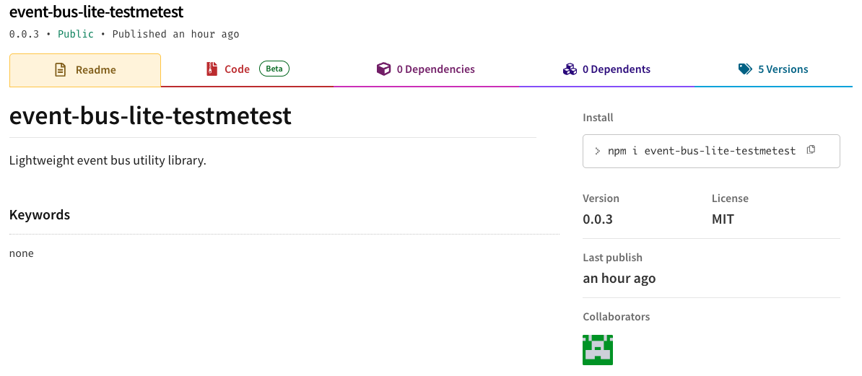Click the red zipped-file Code icon
This screenshot has height=376, width=862.
[x=212, y=69]
